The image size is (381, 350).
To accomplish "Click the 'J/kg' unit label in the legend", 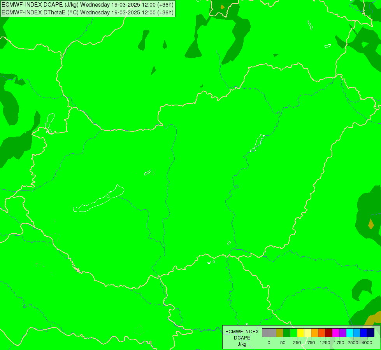I will coord(242,344).
